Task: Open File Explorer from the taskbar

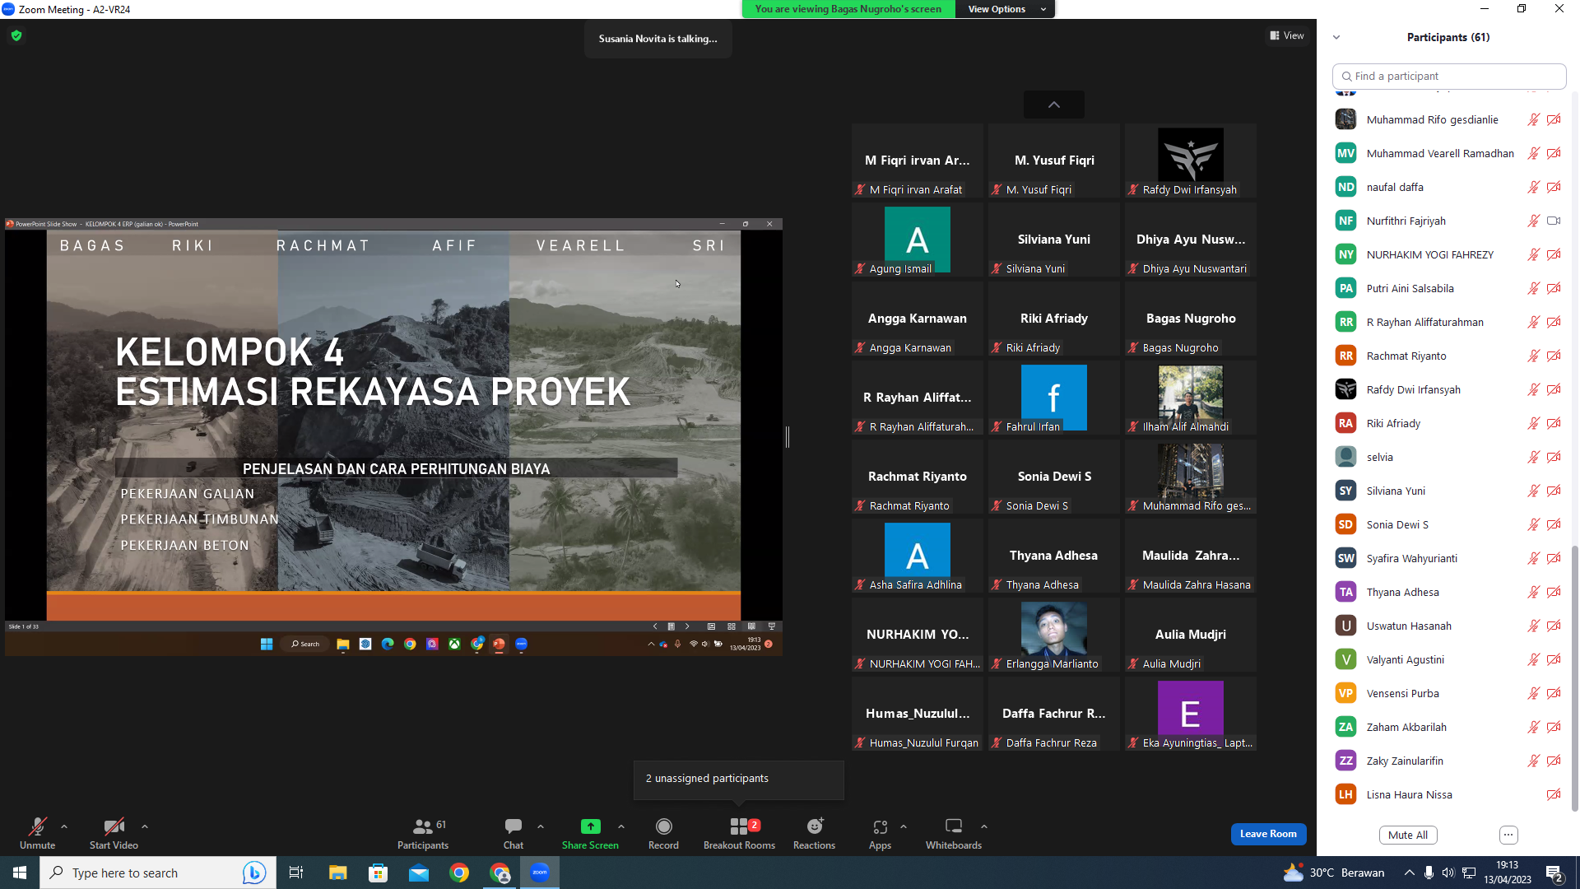Action: (338, 873)
